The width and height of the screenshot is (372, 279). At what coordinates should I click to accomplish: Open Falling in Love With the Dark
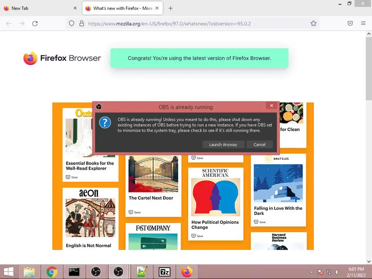point(278,211)
